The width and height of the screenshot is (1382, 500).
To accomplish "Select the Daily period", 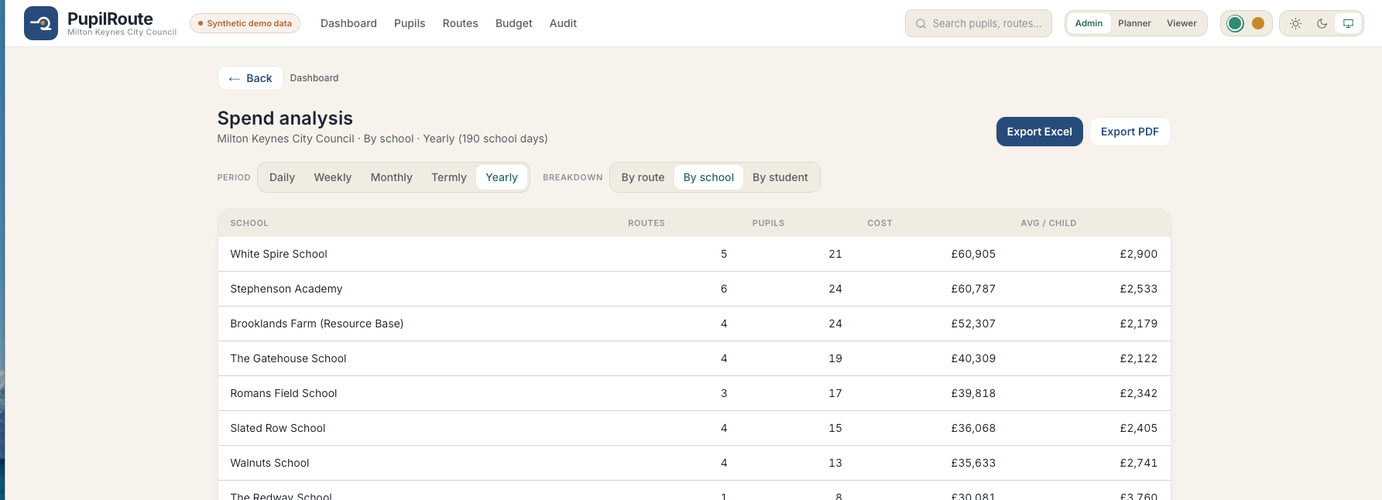I will 282,177.
